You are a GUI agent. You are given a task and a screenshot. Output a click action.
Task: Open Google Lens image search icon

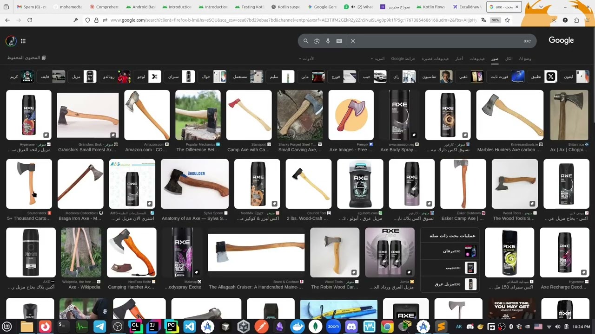click(317, 41)
